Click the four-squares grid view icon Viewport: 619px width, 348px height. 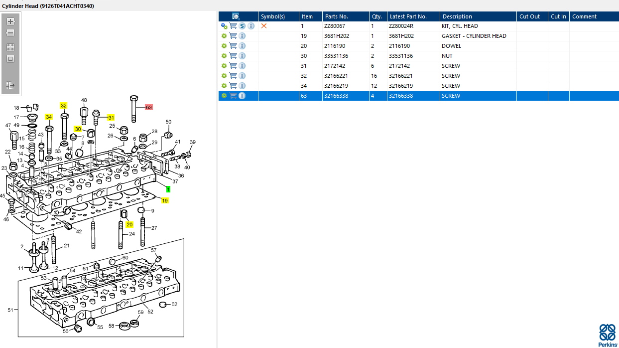[10, 47]
